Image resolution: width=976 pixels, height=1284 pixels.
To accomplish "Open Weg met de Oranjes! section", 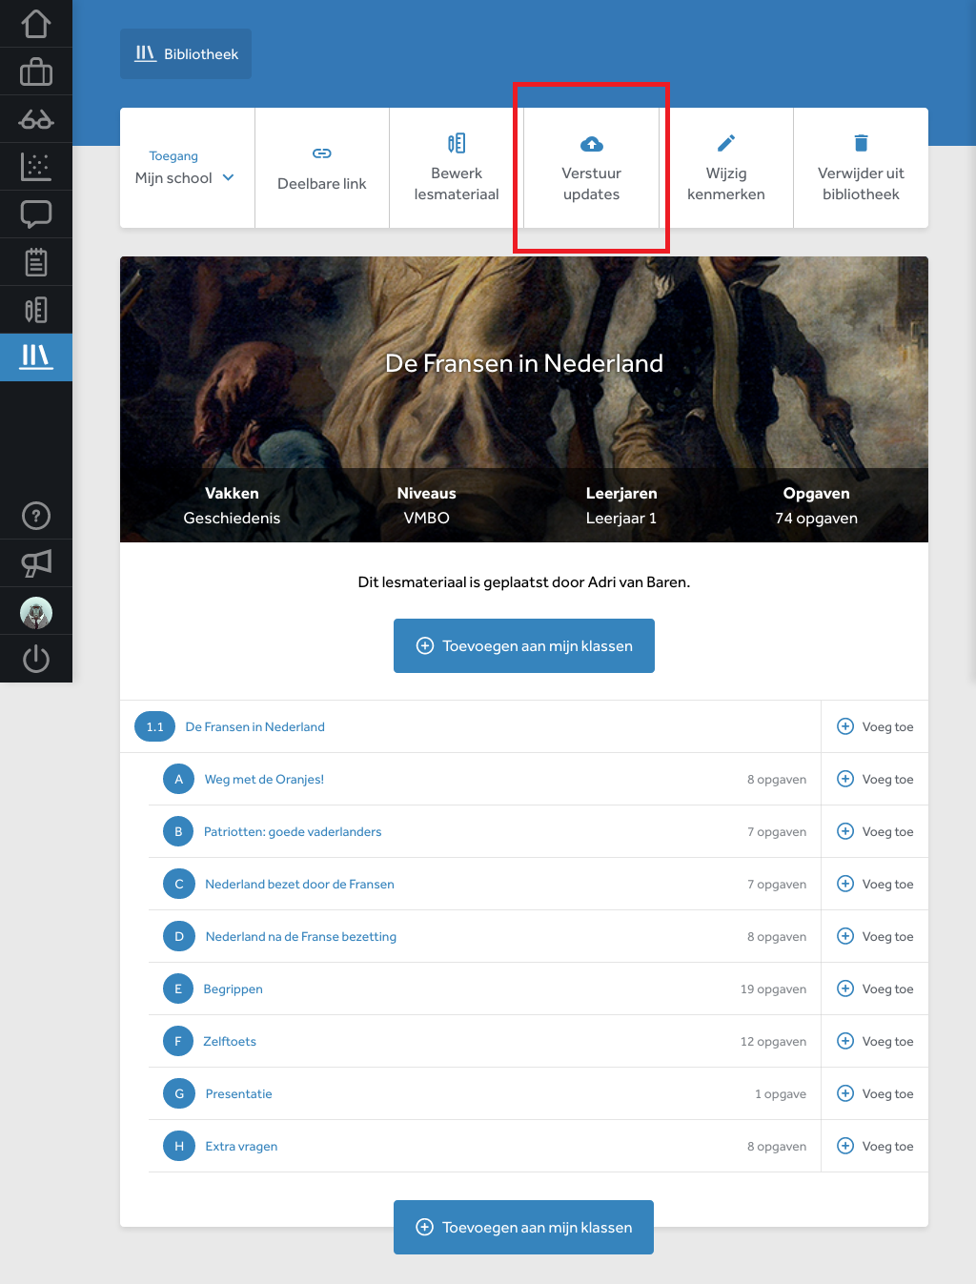I will point(264,780).
